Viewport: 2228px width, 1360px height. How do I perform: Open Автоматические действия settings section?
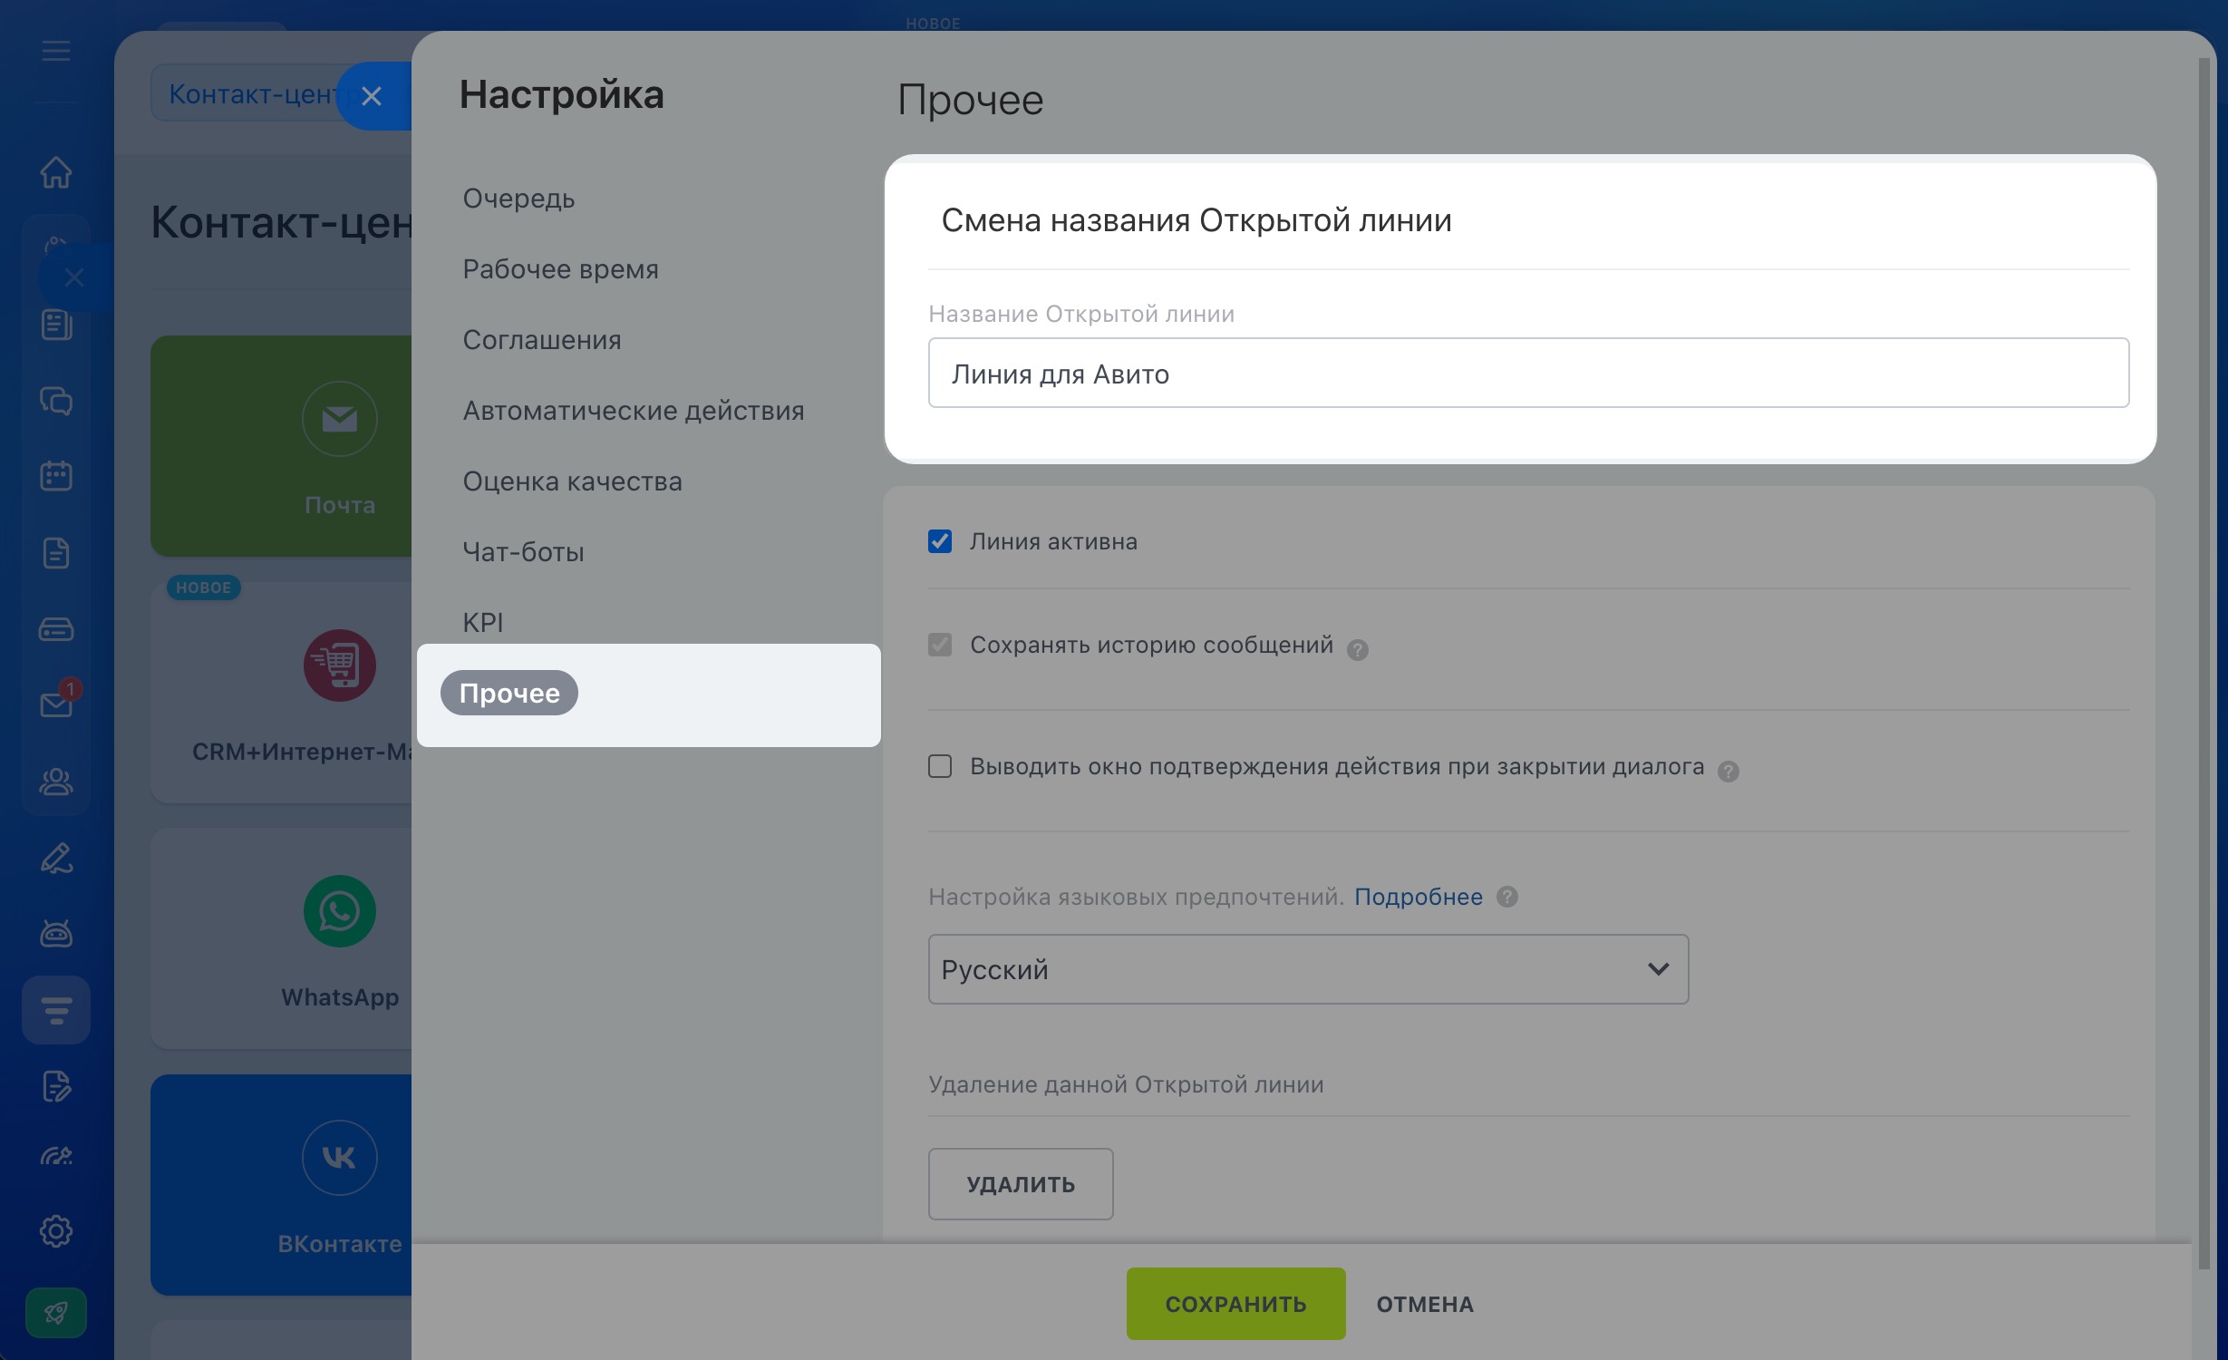(x=634, y=411)
